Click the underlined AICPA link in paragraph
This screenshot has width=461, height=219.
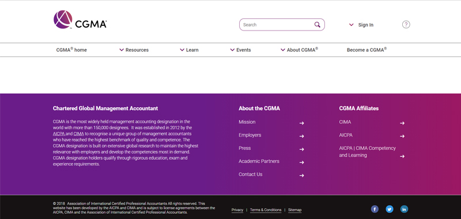click(x=59, y=134)
